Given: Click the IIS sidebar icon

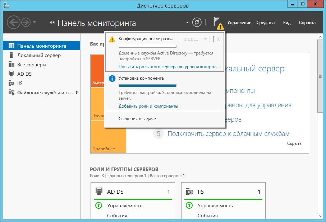Looking at the screenshot, I should [x=12, y=83].
